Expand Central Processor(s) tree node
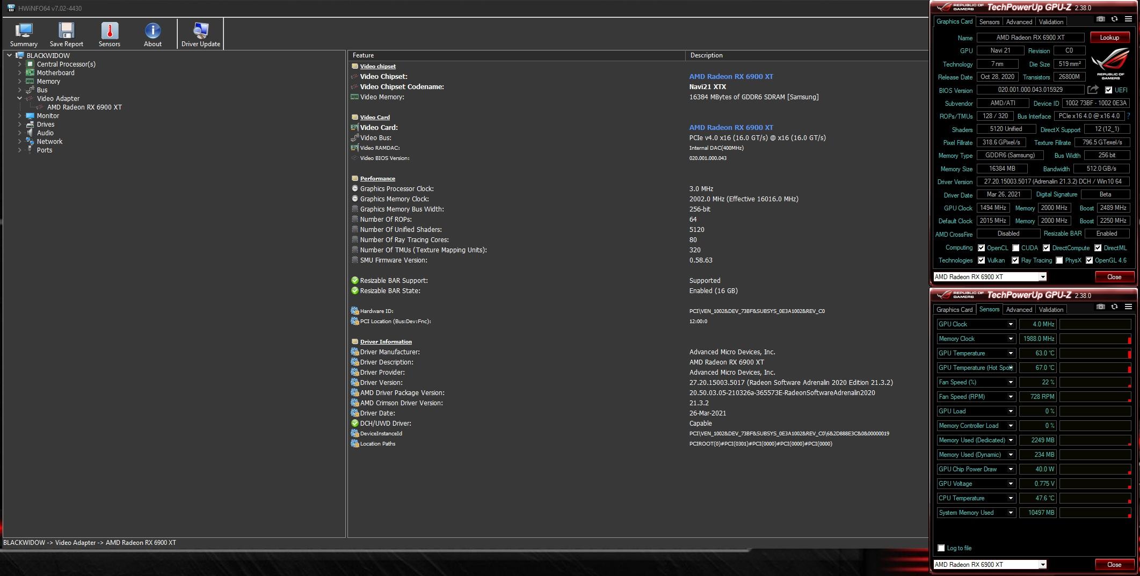 [20, 64]
